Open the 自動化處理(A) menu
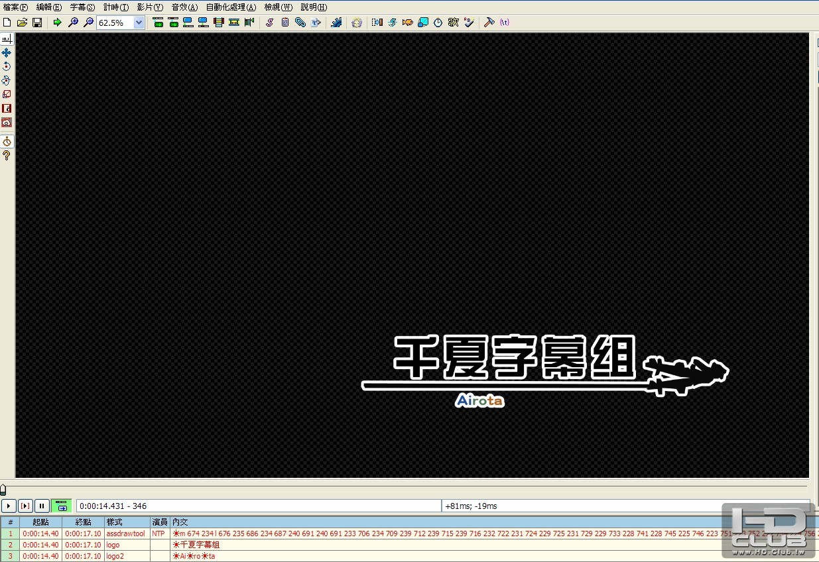This screenshot has width=819, height=562. [231, 7]
